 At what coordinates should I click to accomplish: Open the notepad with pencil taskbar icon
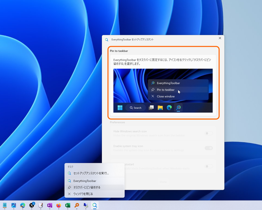(x=41, y=205)
